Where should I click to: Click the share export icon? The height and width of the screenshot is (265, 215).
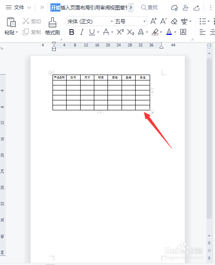[x=196, y=7]
